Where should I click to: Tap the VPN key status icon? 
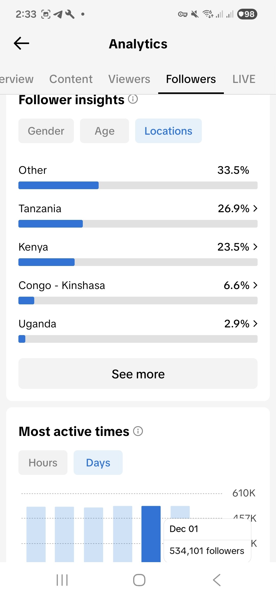(x=182, y=14)
